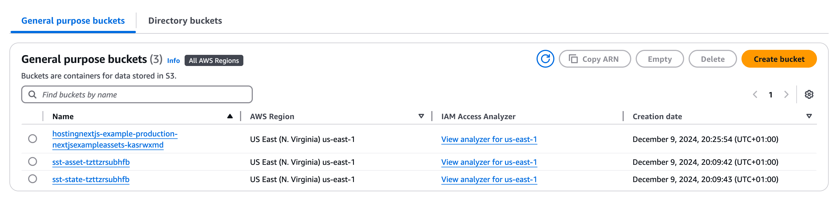Click the Find buckets by name field
Screen dimensions: 837x201
coord(143,94)
